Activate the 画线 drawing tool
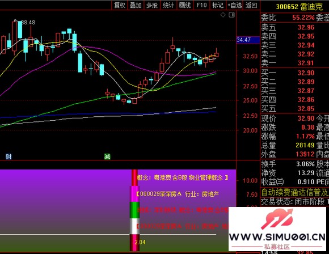The image size is (329, 254). click(x=185, y=5)
